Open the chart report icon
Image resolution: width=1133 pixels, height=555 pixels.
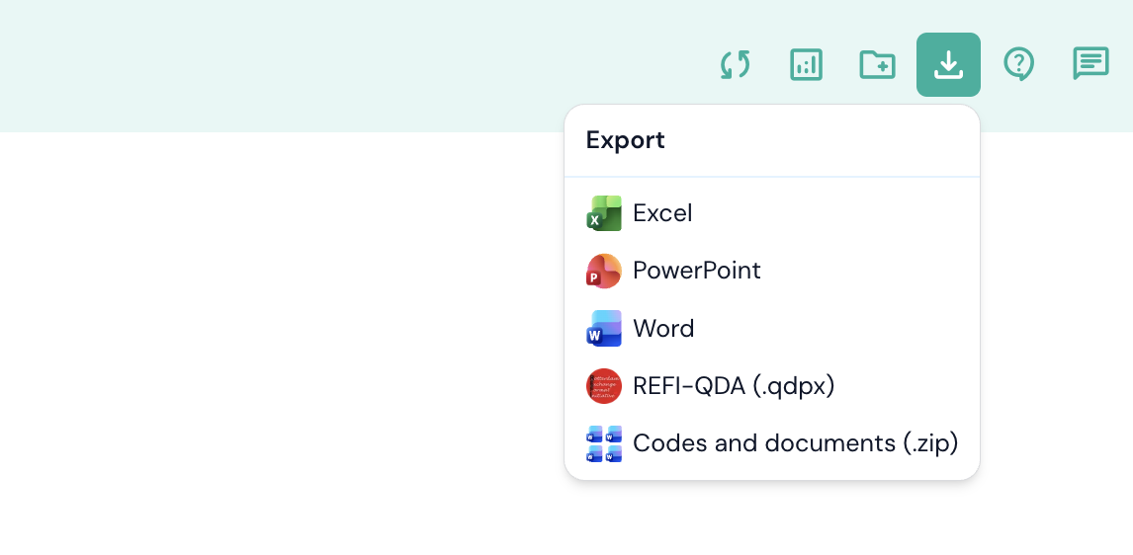(x=806, y=65)
